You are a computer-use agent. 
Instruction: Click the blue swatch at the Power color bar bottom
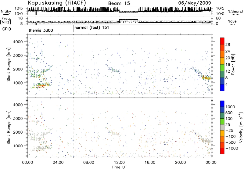222,88
